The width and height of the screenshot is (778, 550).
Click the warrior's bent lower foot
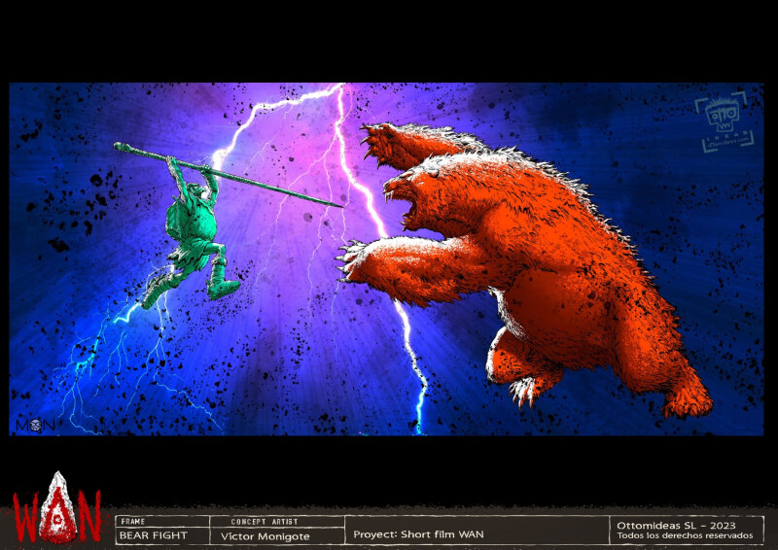coord(226,289)
